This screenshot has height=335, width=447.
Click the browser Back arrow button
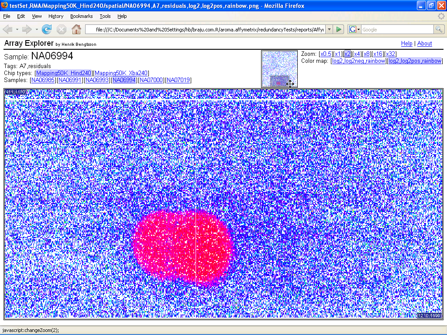tap(8, 29)
